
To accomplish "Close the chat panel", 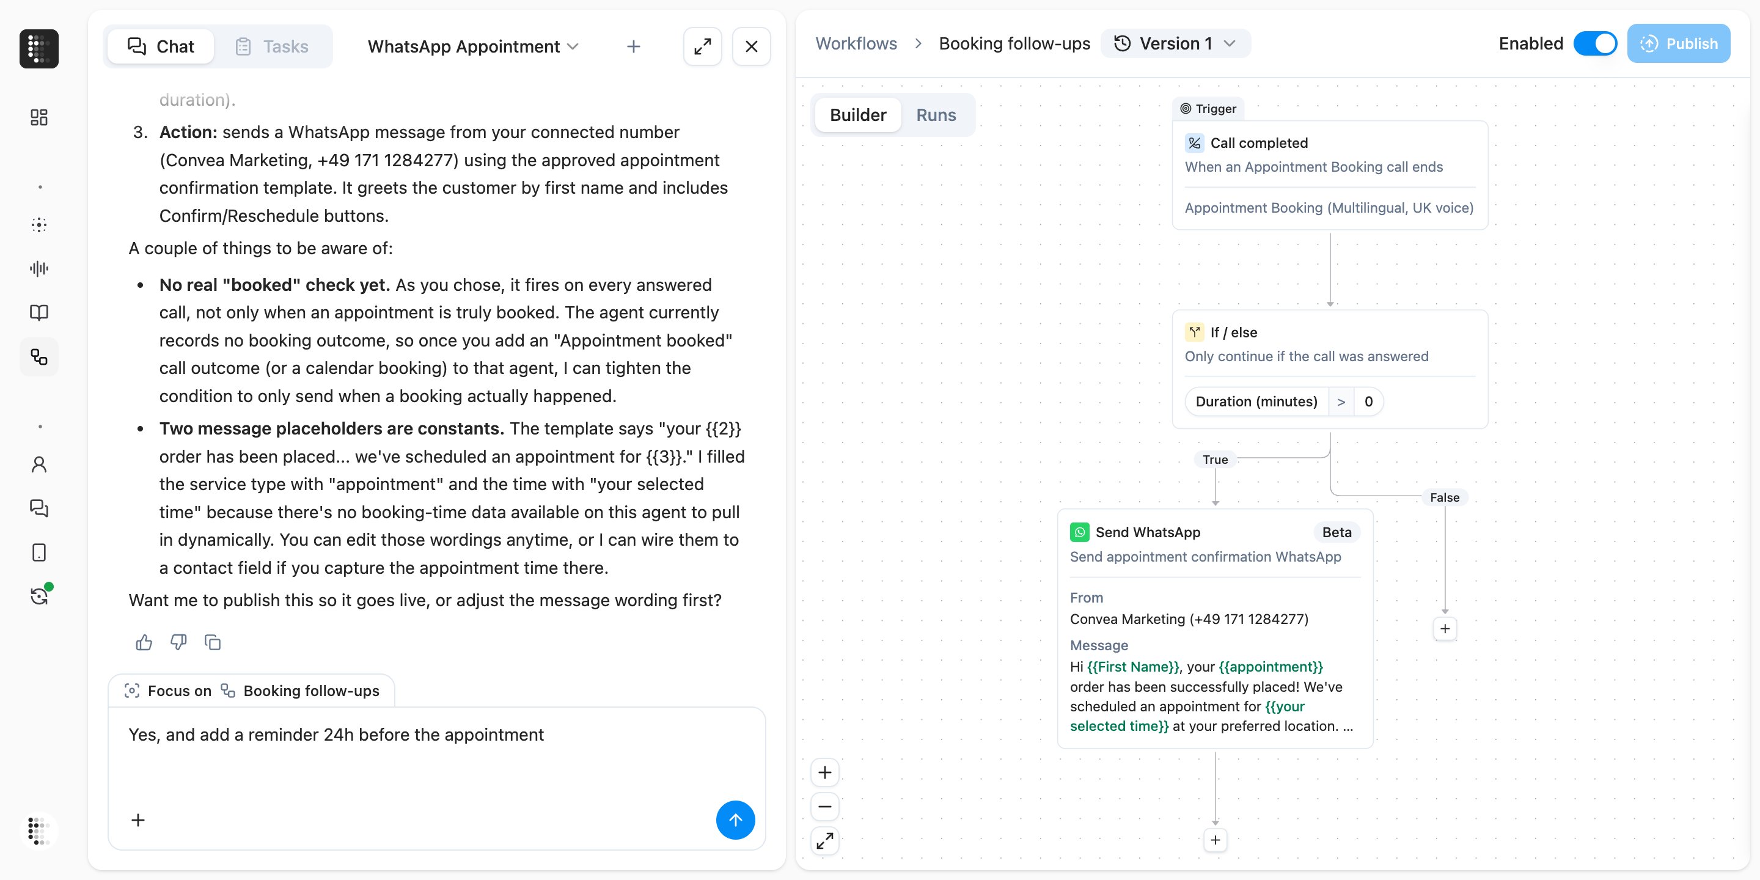I will [752, 46].
